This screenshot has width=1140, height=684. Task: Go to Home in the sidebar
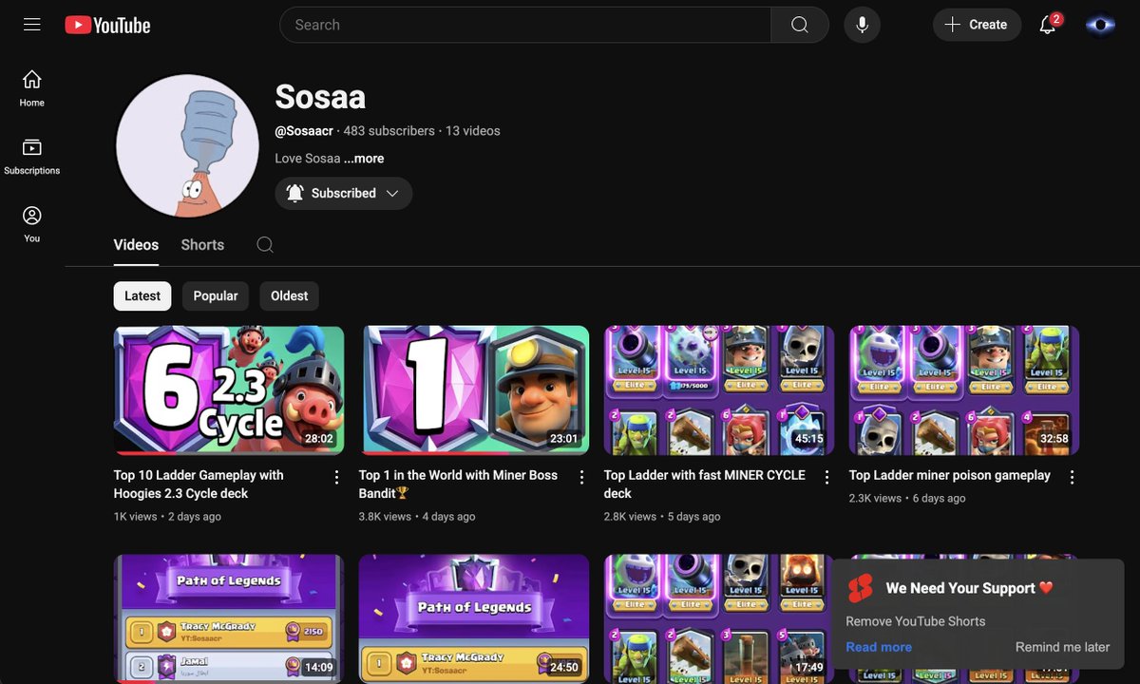(32, 88)
